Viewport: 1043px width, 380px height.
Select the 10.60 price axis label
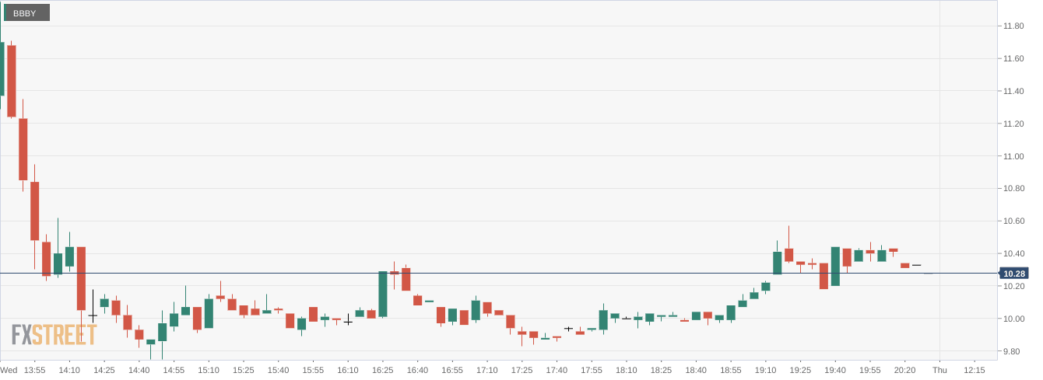[x=1013, y=221]
